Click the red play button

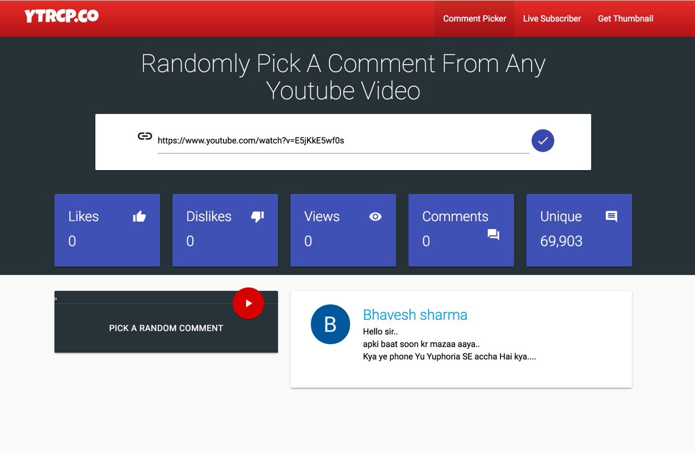(248, 303)
